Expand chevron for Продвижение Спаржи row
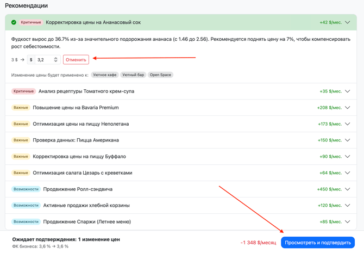The height and width of the screenshot is (253, 364). [348, 222]
